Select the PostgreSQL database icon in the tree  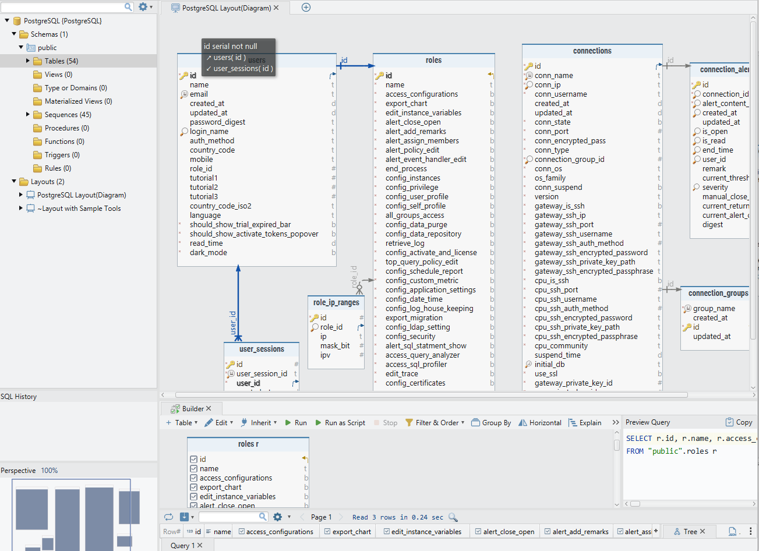tap(17, 21)
